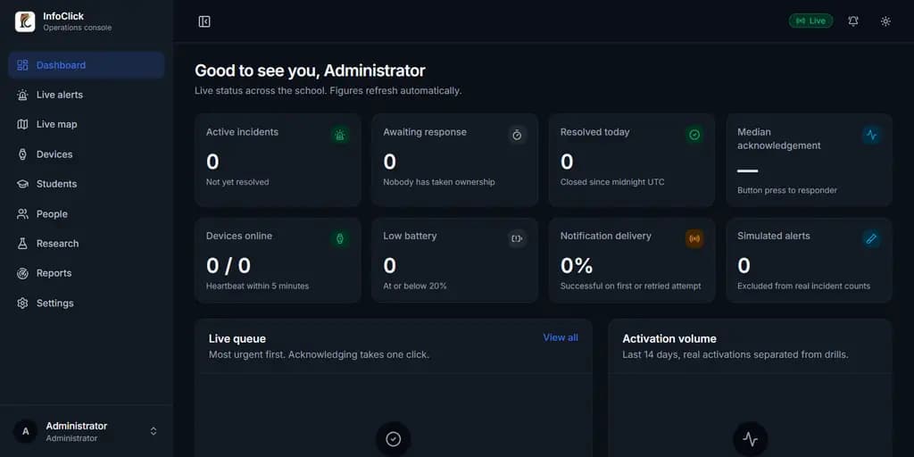The width and height of the screenshot is (914, 457).
Task: Click the Active incidents siren icon
Action: pos(340,136)
